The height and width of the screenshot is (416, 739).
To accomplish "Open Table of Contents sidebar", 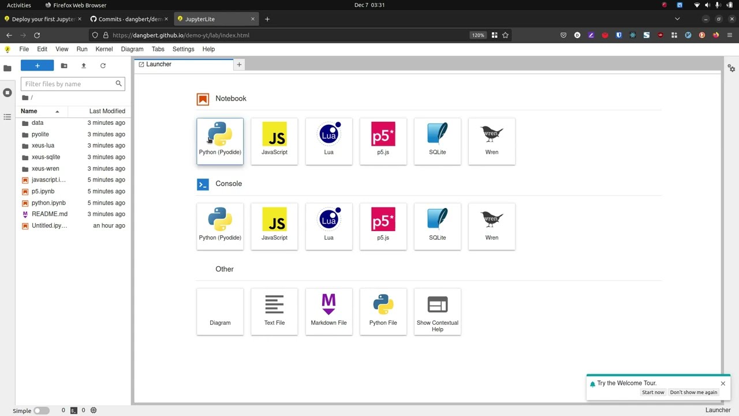I will (x=7, y=117).
